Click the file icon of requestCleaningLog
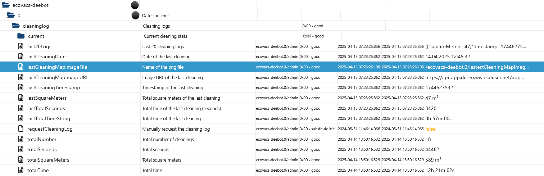The image size is (544, 176). (x=21, y=129)
